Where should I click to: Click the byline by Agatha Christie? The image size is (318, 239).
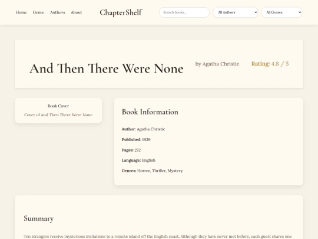(x=217, y=64)
